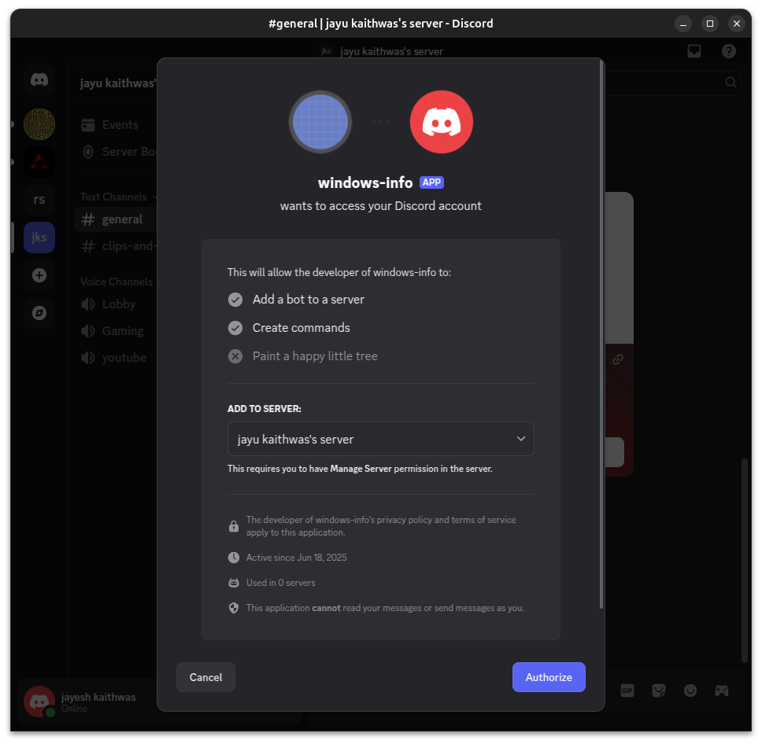Image resolution: width=762 pixels, height=744 pixels.
Task: Click X icon beside Paint a happy little tree
Action: (x=235, y=356)
